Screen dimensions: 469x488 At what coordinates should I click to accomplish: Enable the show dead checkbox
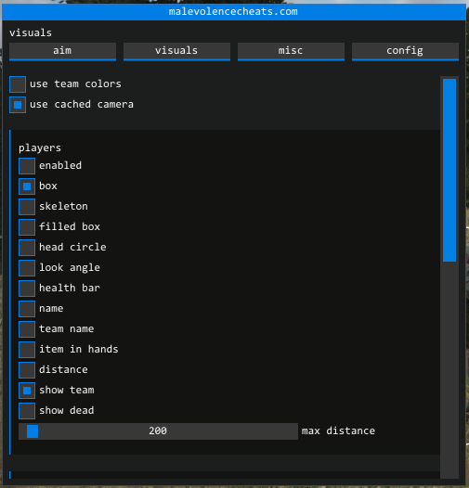[x=27, y=411]
